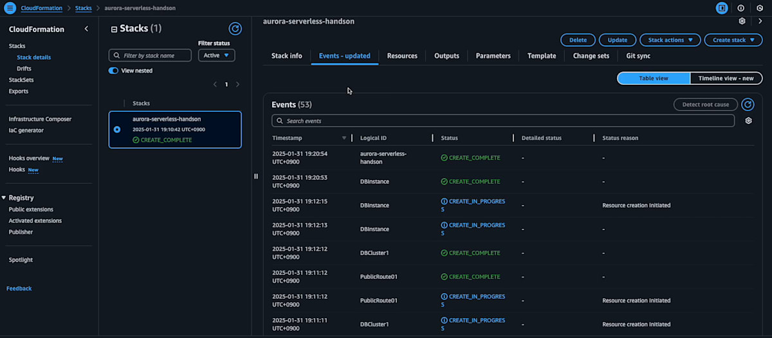
Task: Open Stacks in the side navigation
Action: click(x=17, y=46)
